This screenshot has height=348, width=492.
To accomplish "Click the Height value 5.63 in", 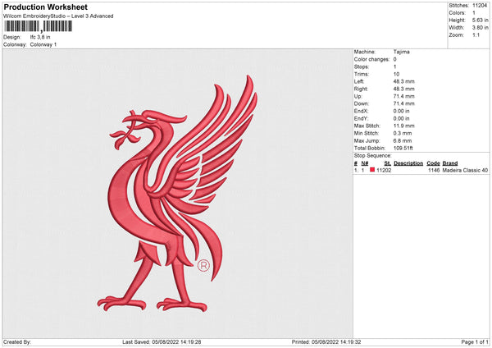I will pos(480,20).
